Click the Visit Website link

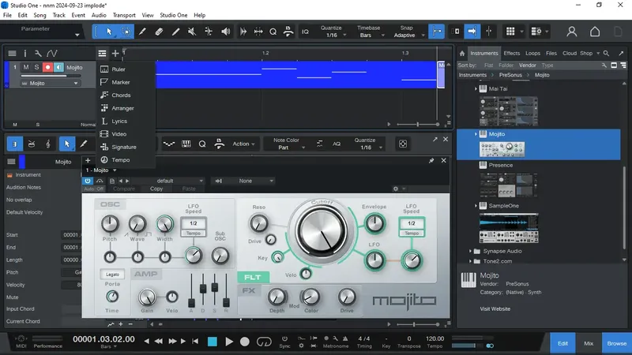[495, 308]
